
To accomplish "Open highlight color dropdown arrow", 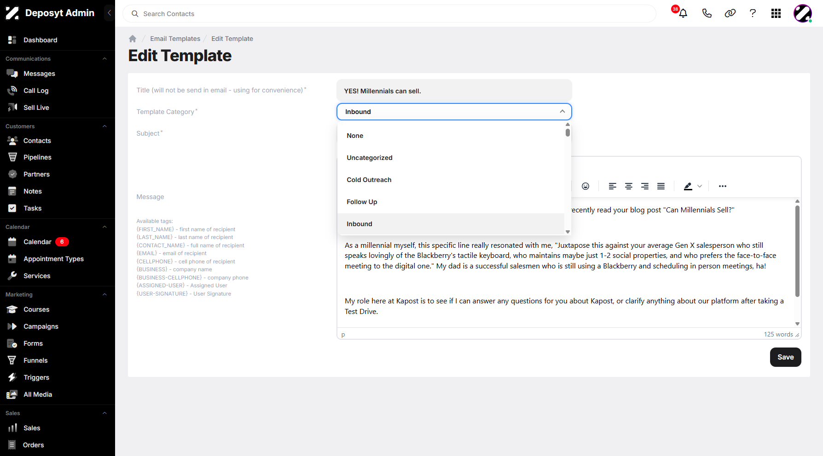I will 700,186.
